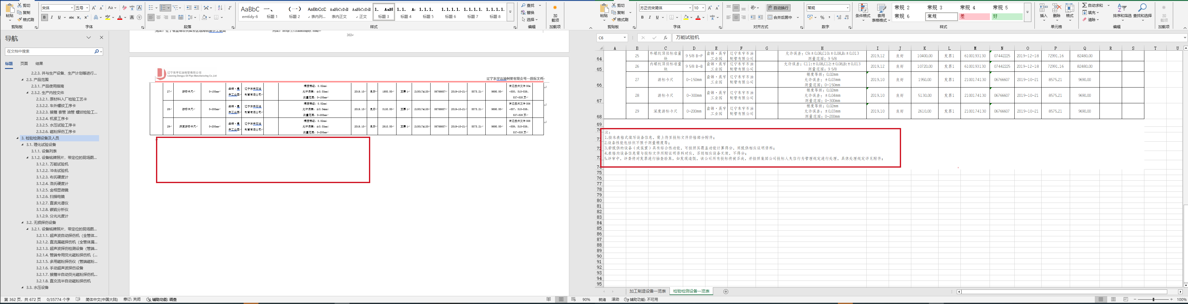Click the Cut button in Word
This screenshot has width=1188, height=304.
click(x=24, y=6)
